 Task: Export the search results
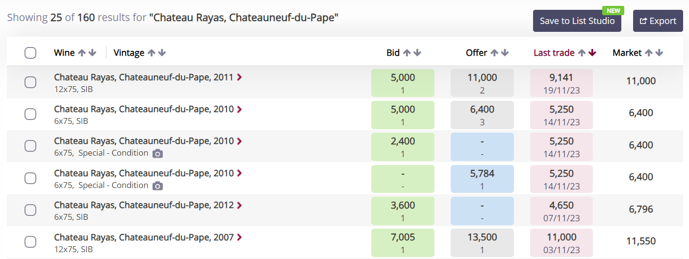pos(658,21)
